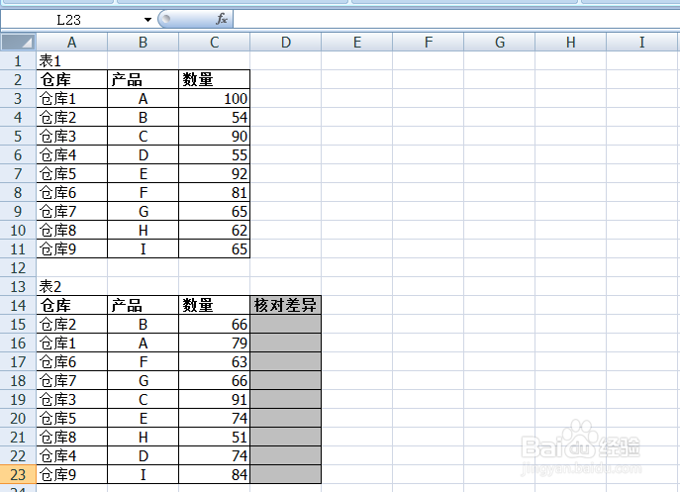
Task: Select column D header
Action: click(285, 43)
